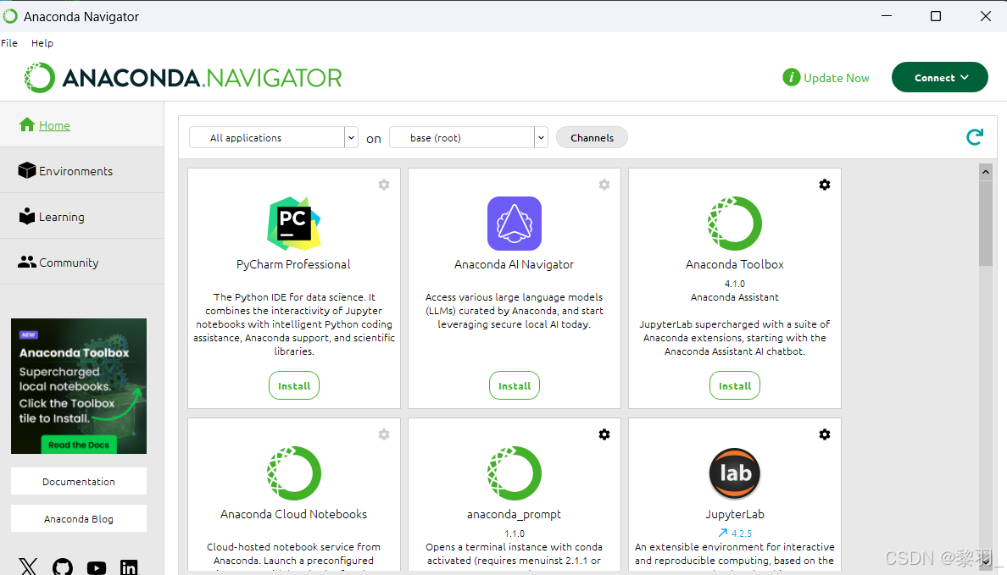1007x575 pixels.
Task: Click the Update Now link
Action: (836, 78)
